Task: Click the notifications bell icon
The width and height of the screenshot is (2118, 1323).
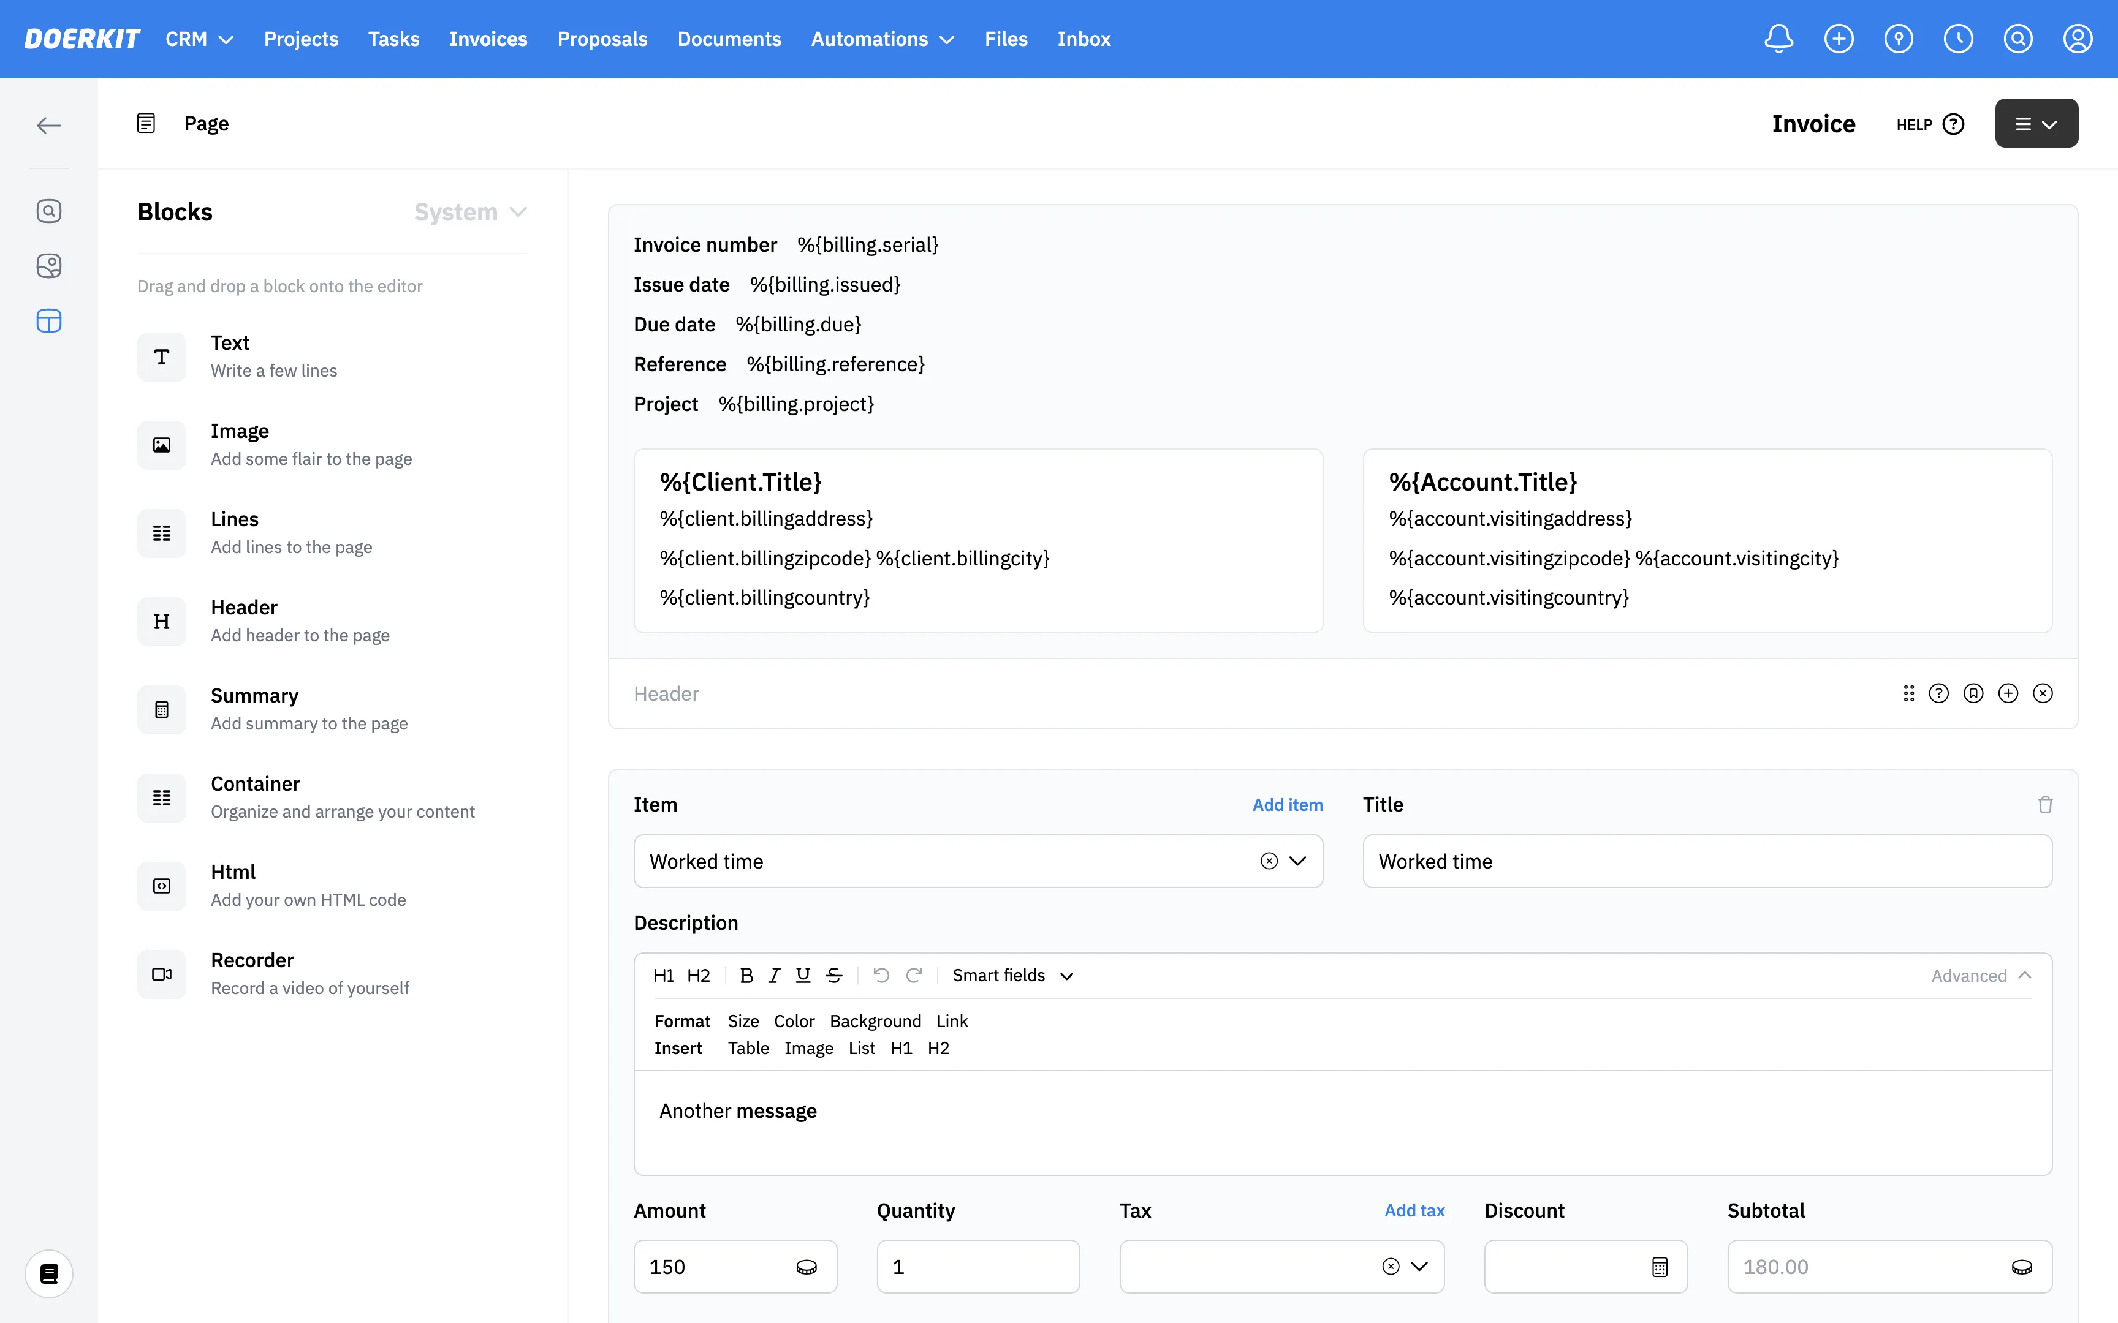Action: [x=1778, y=39]
